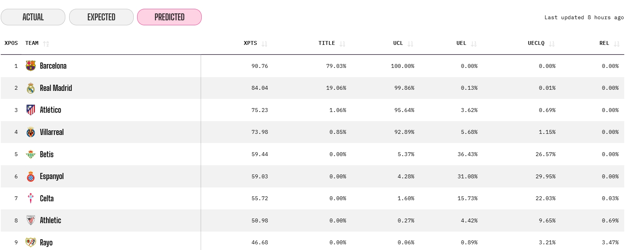
Task: Sort by UECLQ column sort icon
Action: pos(552,44)
